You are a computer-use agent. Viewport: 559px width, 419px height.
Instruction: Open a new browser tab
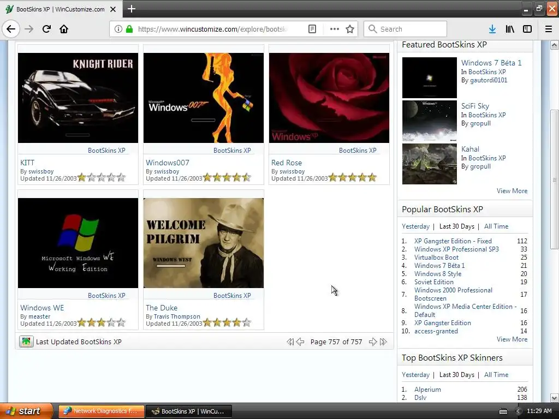[131, 9]
